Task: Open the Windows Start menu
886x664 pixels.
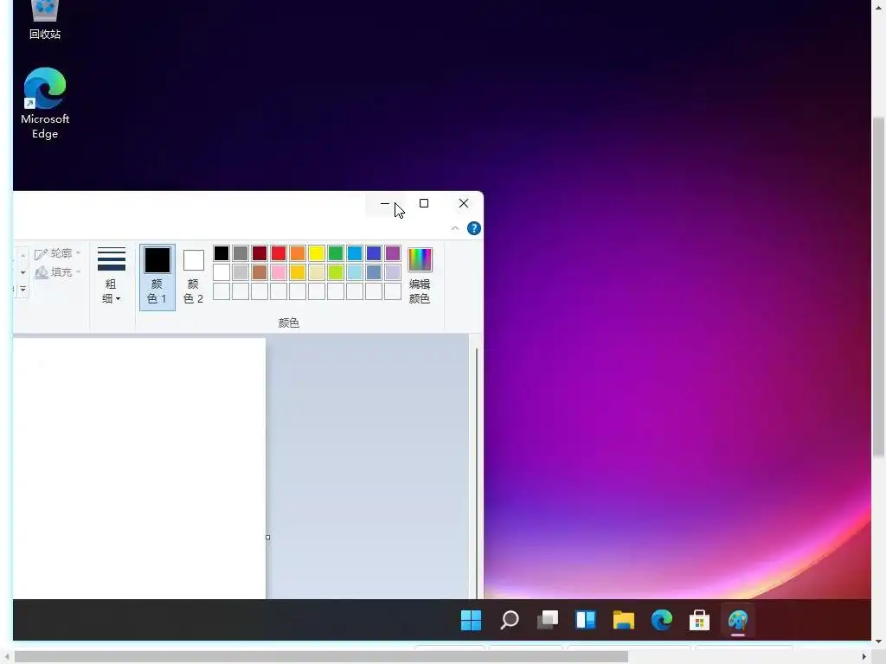Action: [x=471, y=620]
